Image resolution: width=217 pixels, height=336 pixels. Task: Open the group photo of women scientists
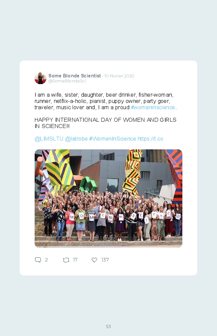click(108, 198)
